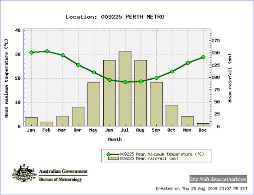Screen dimensions: 254x195
Task: Click the rainfall legend bar swatch
Action: tap(114, 158)
